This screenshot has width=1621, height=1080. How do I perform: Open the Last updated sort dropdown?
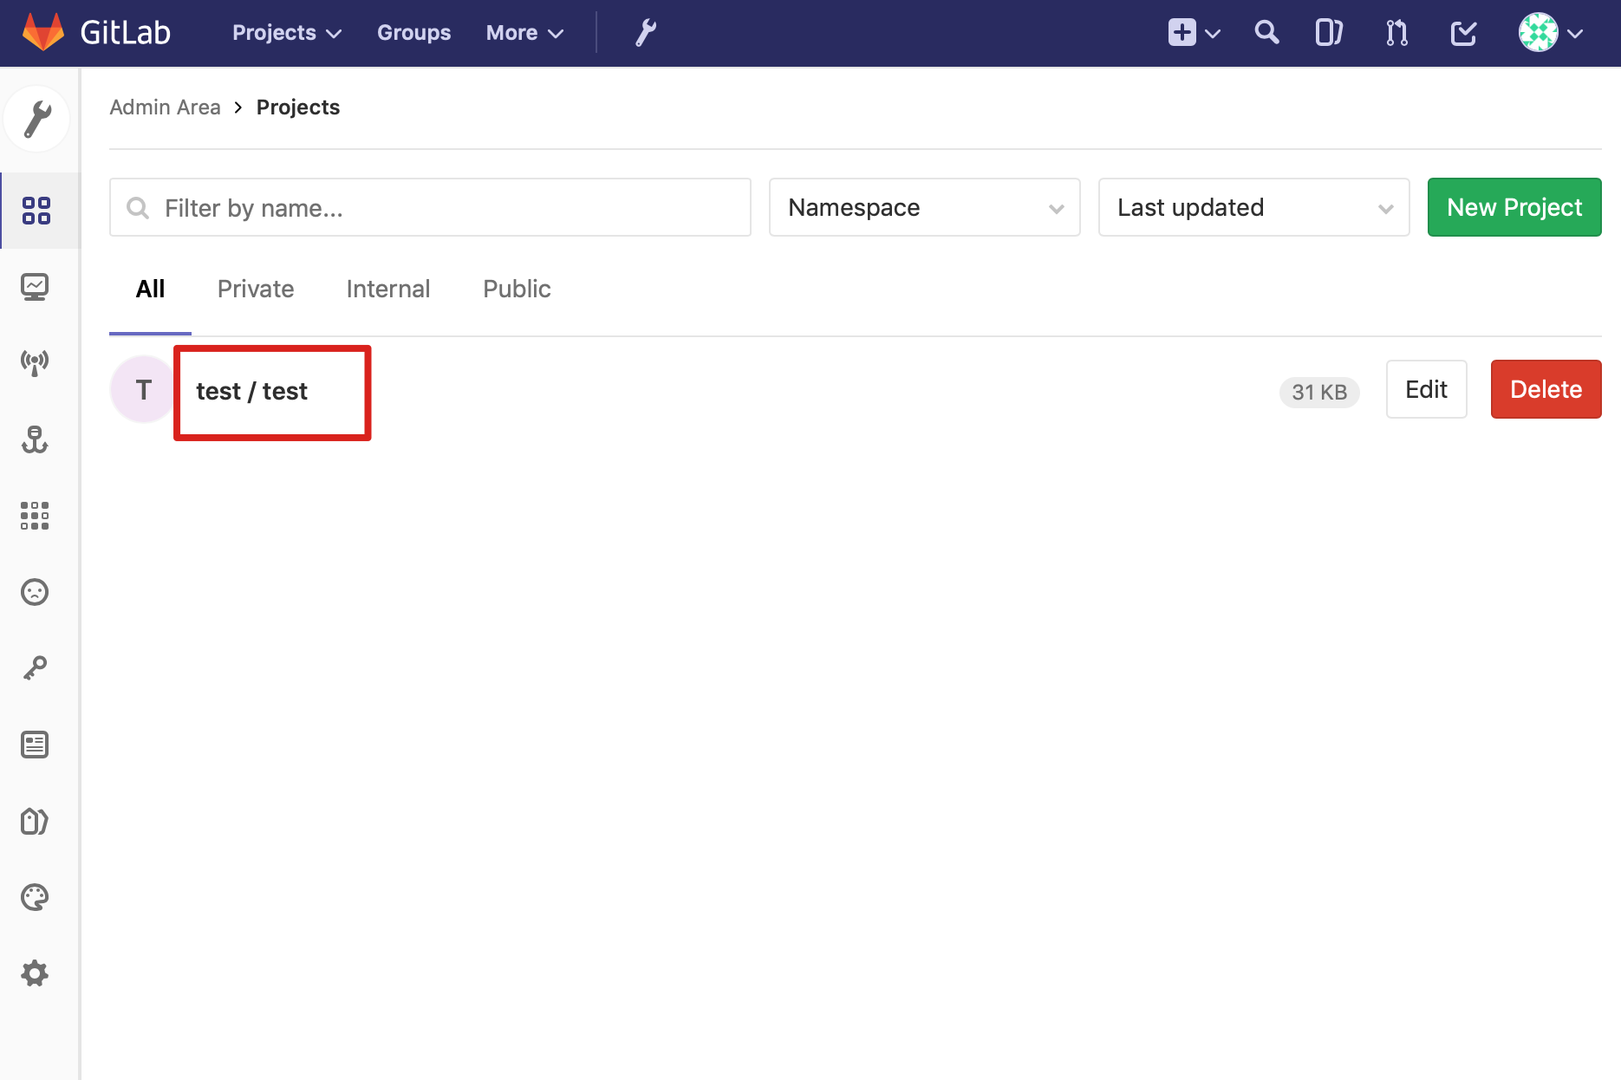pos(1253,207)
